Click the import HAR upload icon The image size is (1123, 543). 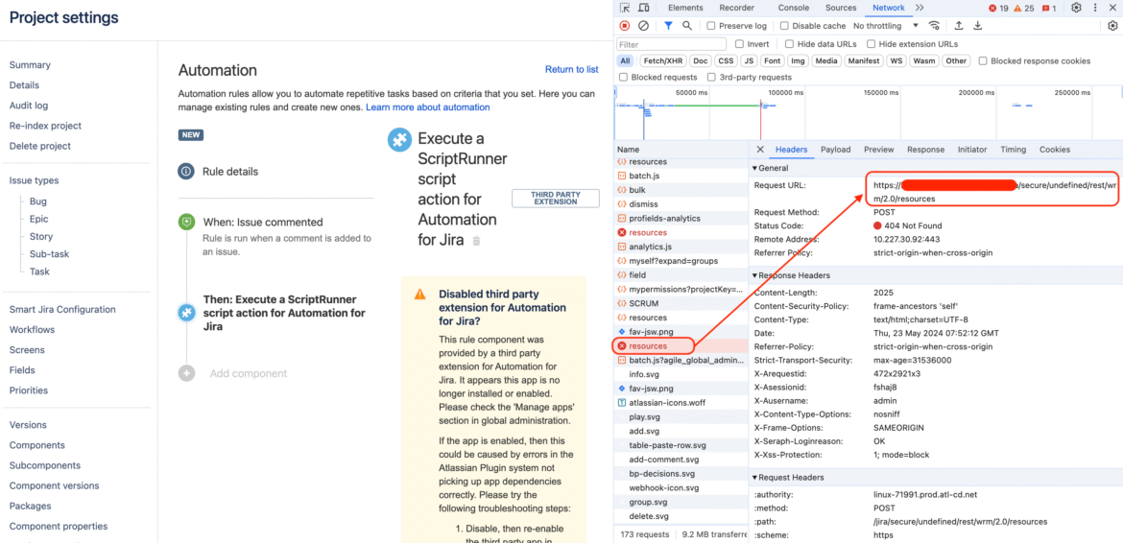point(959,26)
